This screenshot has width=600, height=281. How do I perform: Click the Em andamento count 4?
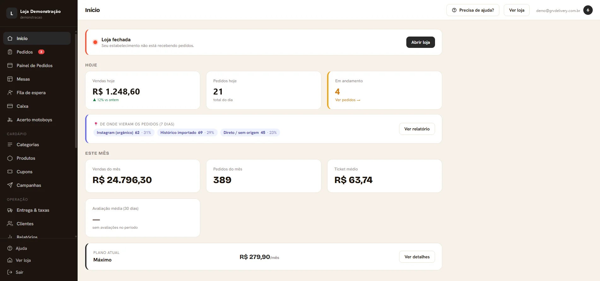coord(337,92)
